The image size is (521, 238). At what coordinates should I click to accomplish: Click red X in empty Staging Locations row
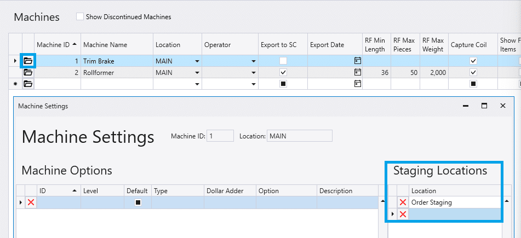click(x=403, y=214)
